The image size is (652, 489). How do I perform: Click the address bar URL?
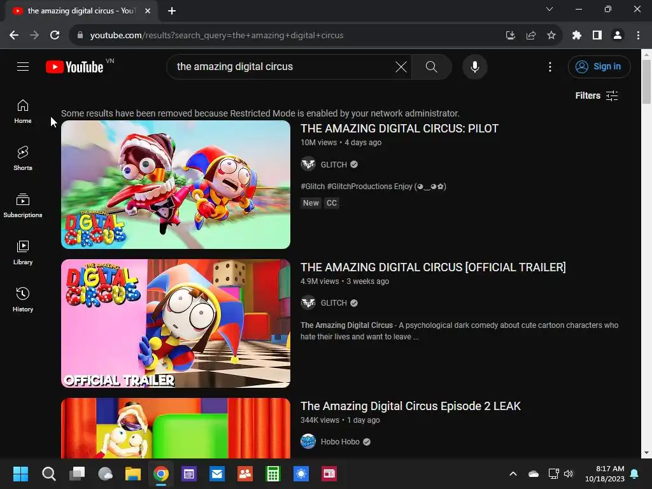coord(216,36)
